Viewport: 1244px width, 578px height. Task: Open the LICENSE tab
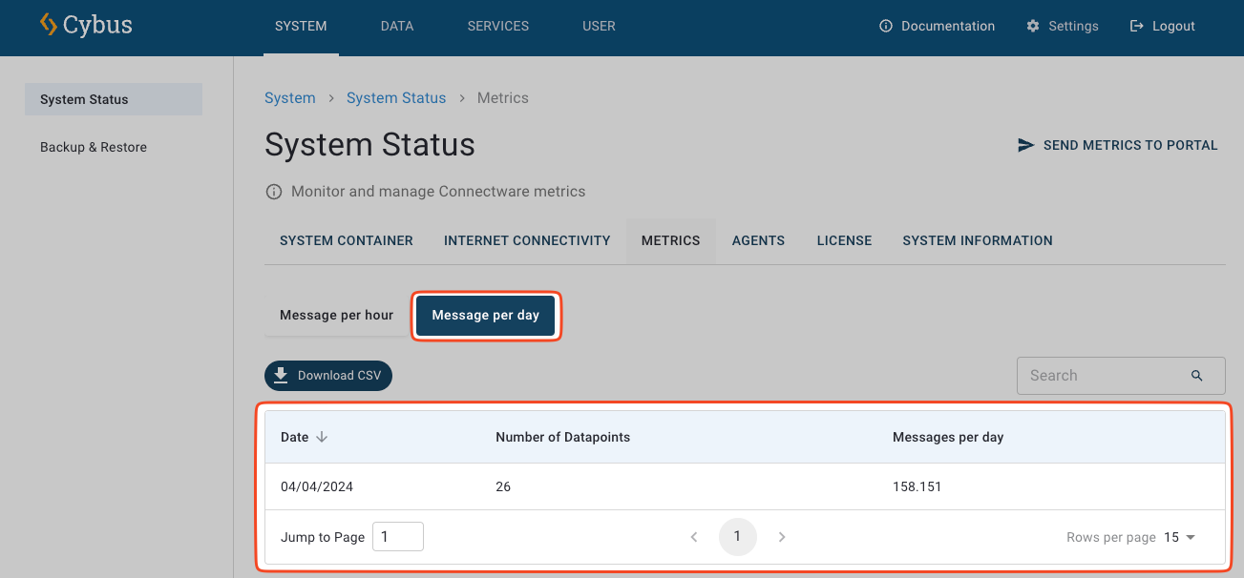coord(844,240)
